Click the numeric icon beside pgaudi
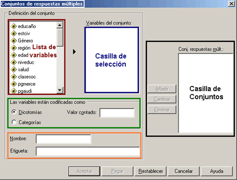 coord(14,91)
